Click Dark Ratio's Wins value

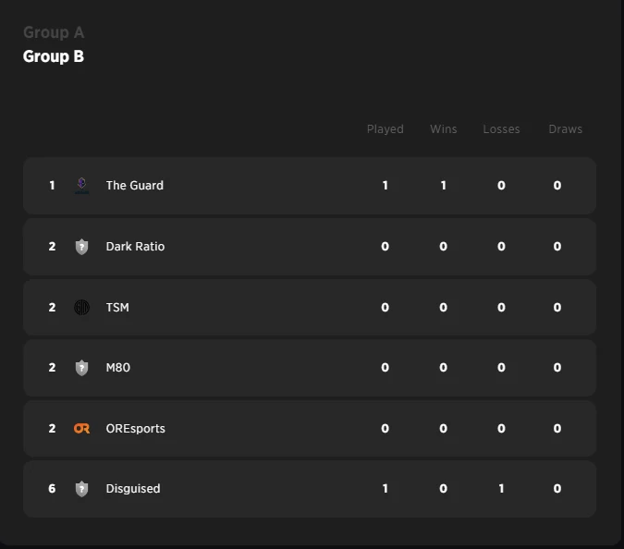[x=444, y=247]
